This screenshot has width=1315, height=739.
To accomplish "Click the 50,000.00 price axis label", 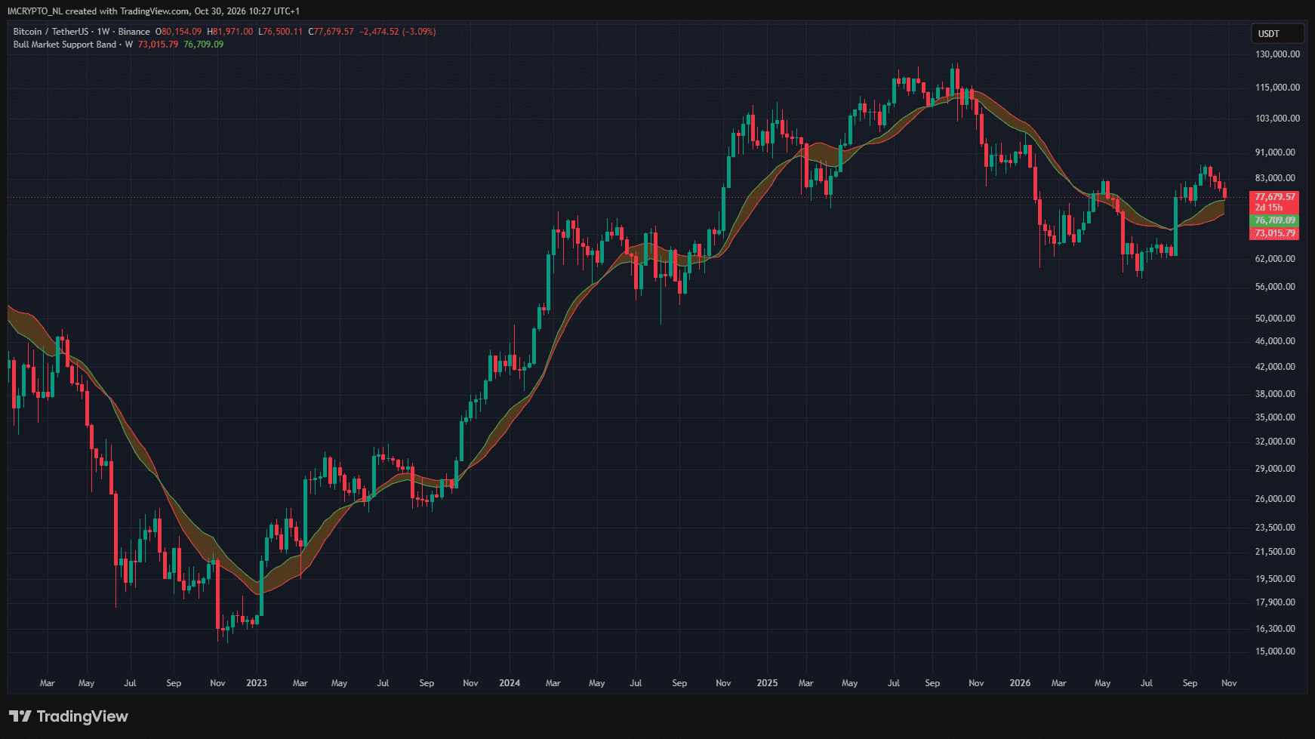I will pyautogui.click(x=1275, y=319).
